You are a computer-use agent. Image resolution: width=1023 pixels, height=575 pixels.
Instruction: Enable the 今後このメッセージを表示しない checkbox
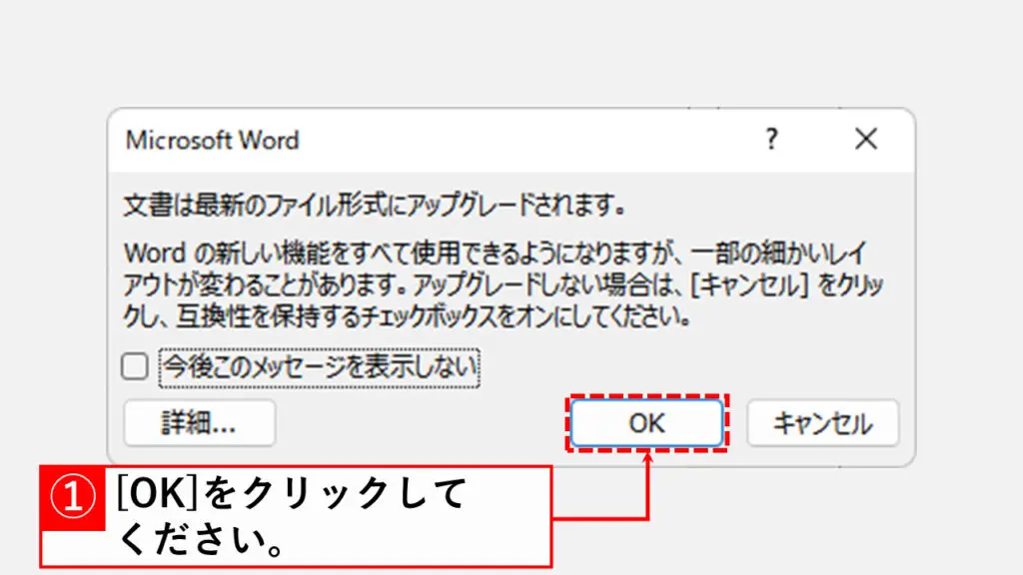pyautogui.click(x=135, y=367)
